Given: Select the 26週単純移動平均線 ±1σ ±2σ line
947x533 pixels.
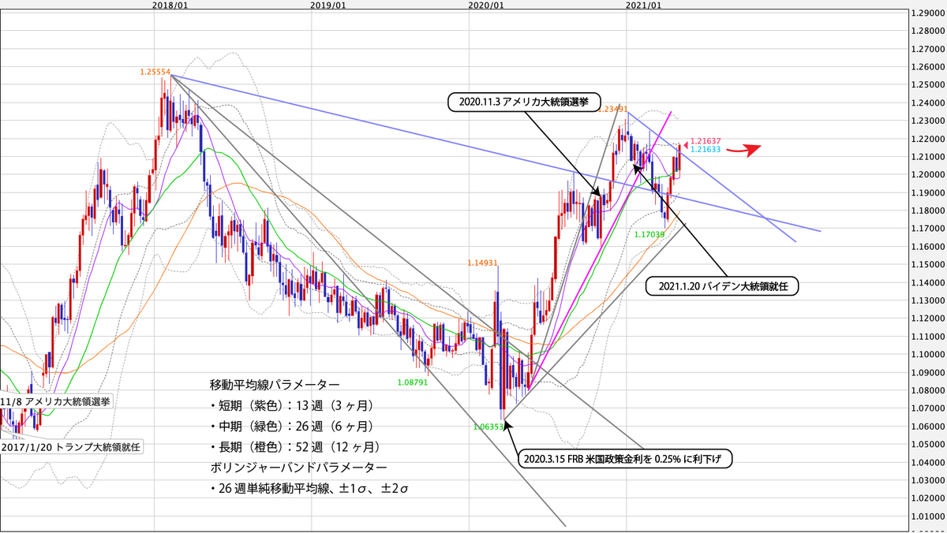Looking at the screenshot, I should 309,490.
